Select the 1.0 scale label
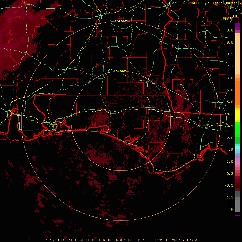 [x=230, y=162]
